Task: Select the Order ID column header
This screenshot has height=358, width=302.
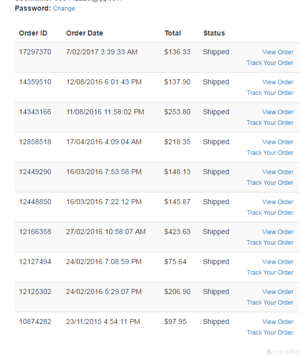Action: [33, 33]
